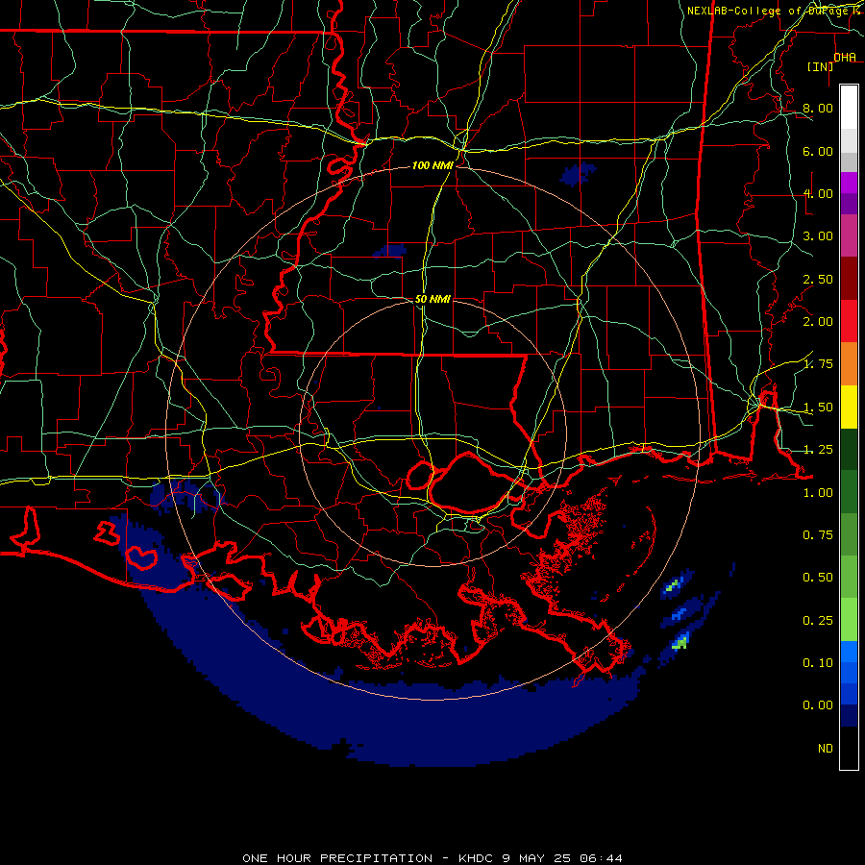Select the orange legend swatch
Image resolution: width=865 pixels, height=865 pixels.
click(849, 364)
